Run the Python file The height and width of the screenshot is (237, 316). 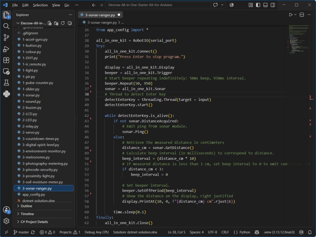tap(291, 15)
